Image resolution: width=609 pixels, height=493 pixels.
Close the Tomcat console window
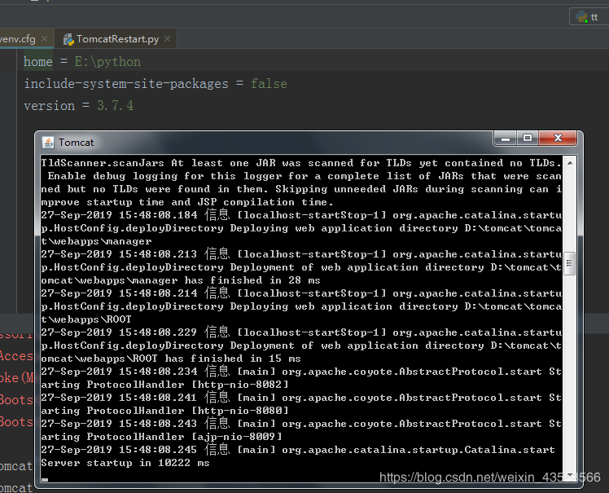pyautogui.click(x=558, y=138)
